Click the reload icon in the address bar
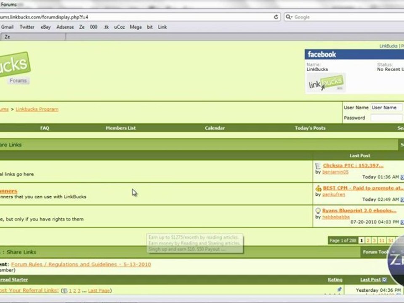 [276, 17]
